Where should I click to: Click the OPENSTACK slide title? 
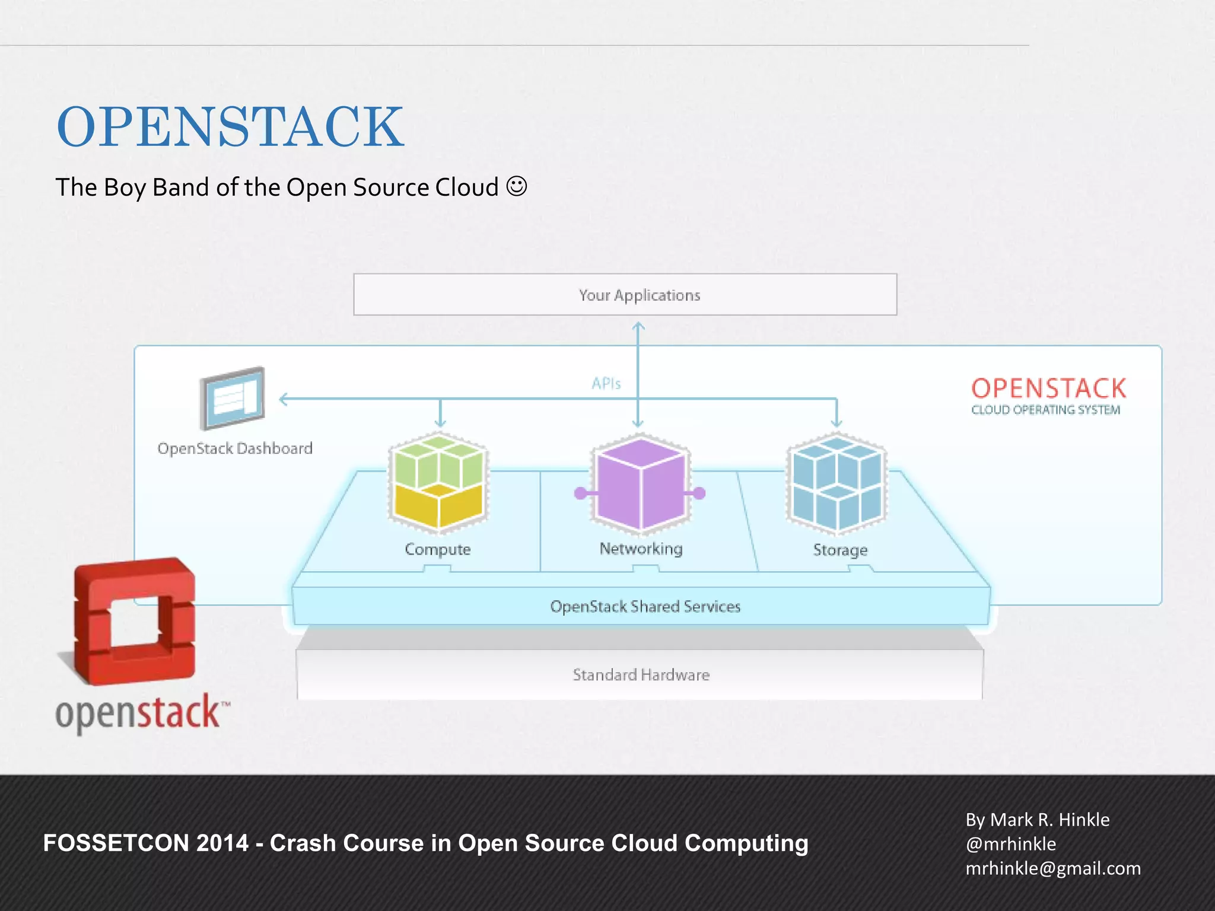230,126
